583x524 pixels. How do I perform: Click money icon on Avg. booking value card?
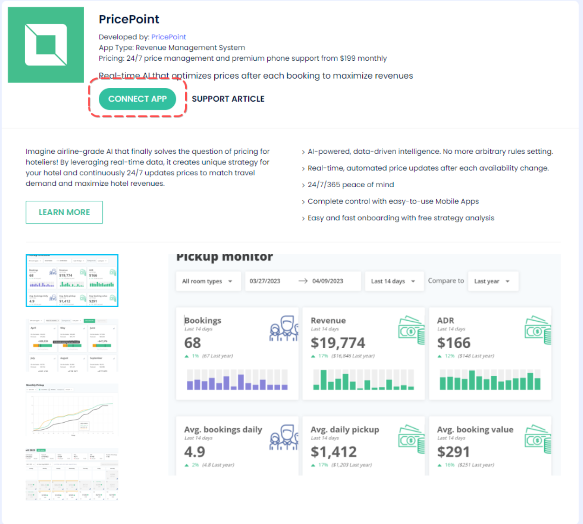click(538, 438)
